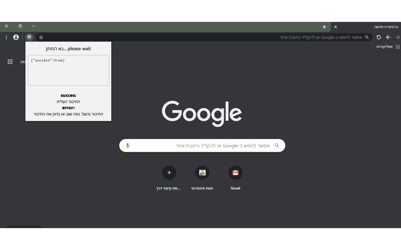This screenshot has width=401, height=250.
Task: Click the Google logo
Action: point(202,113)
